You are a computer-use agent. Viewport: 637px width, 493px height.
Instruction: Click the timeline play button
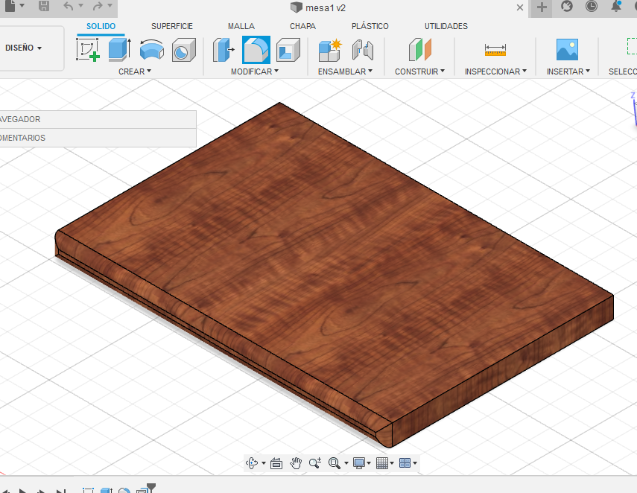[24, 492]
